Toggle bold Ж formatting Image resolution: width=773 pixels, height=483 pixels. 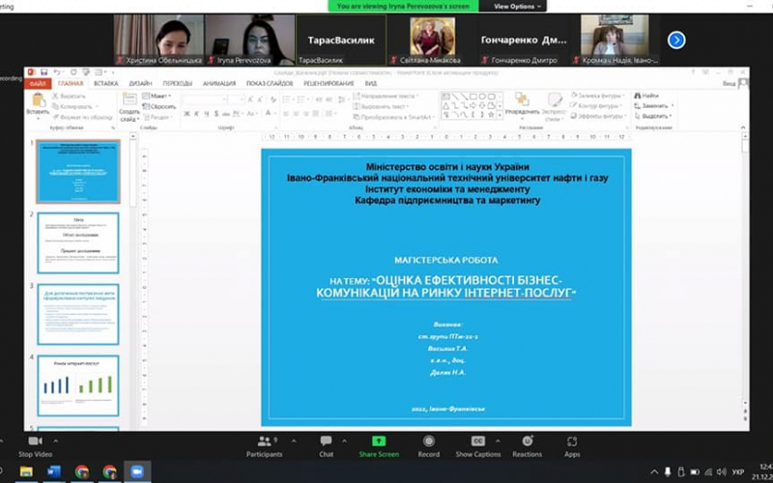[x=186, y=113]
